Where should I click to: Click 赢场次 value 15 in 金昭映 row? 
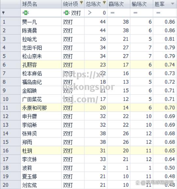(x=126, y=91)
